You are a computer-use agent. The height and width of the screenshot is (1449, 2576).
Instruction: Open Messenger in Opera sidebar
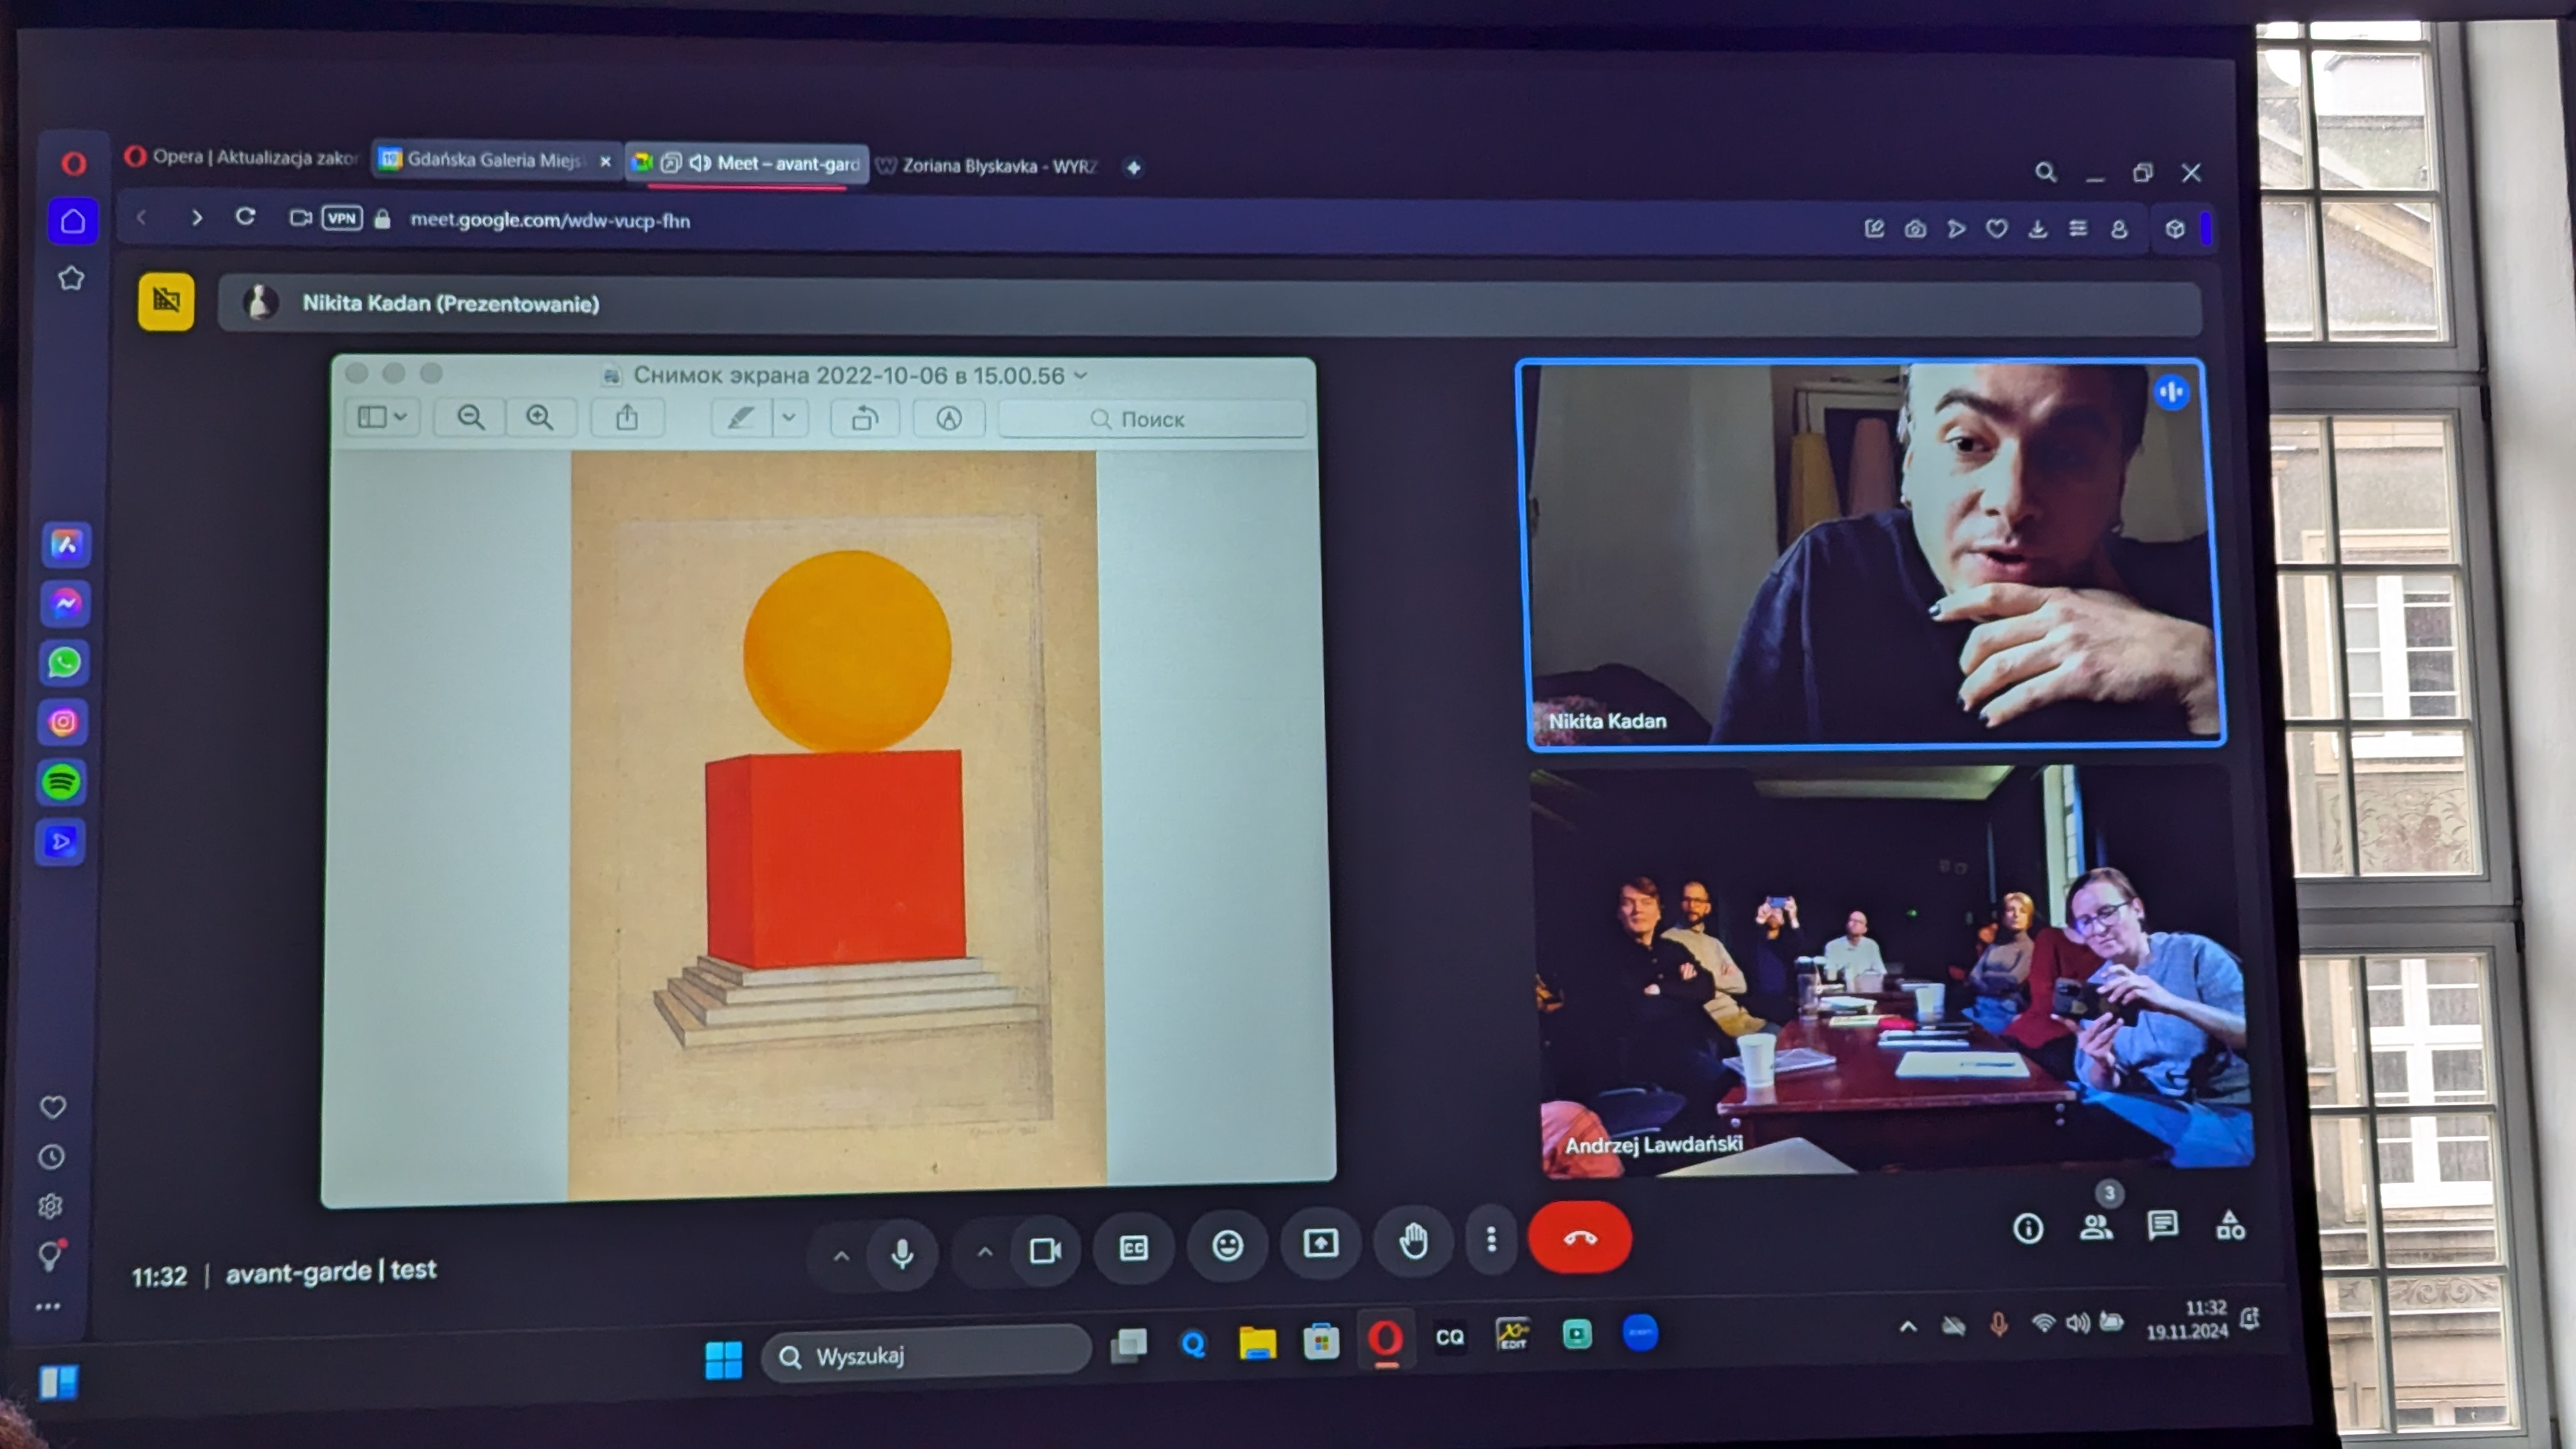[66, 603]
